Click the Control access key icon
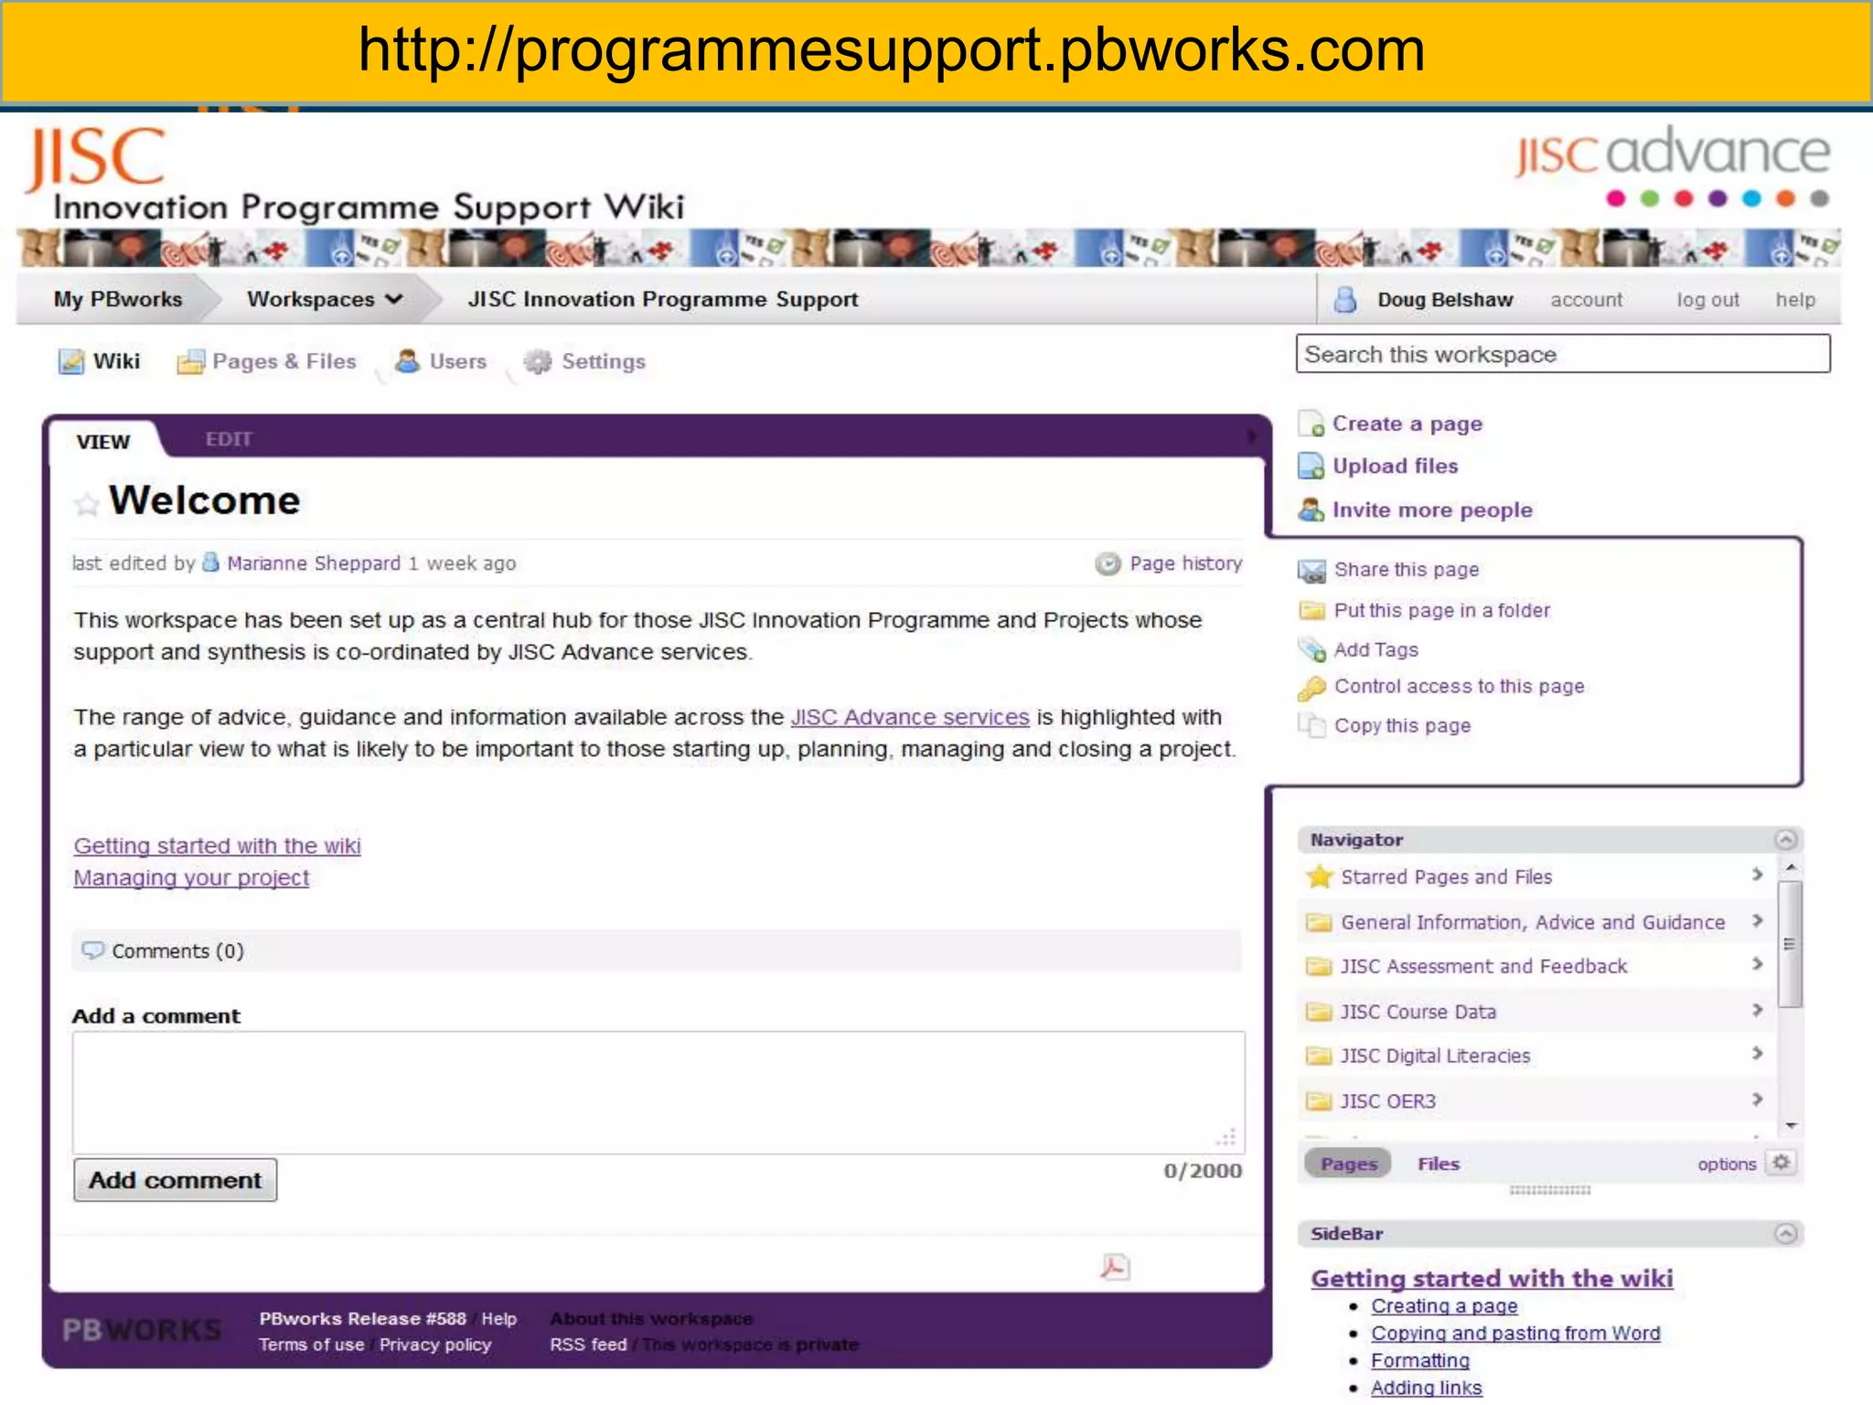The image size is (1873, 1405). (1311, 688)
